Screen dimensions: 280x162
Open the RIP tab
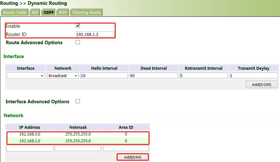(x=35, y=12)
